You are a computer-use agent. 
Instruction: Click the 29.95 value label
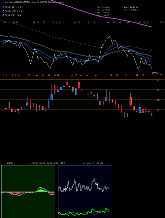click(x=155, y=73)
